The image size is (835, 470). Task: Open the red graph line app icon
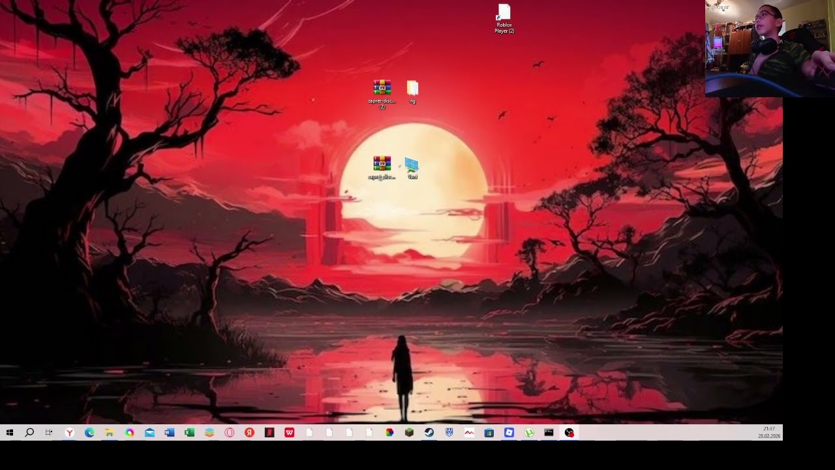coord(469,433)
